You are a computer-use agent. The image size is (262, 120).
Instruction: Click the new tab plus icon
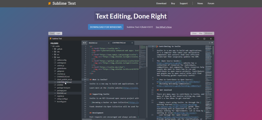click(x=209, y=43)
